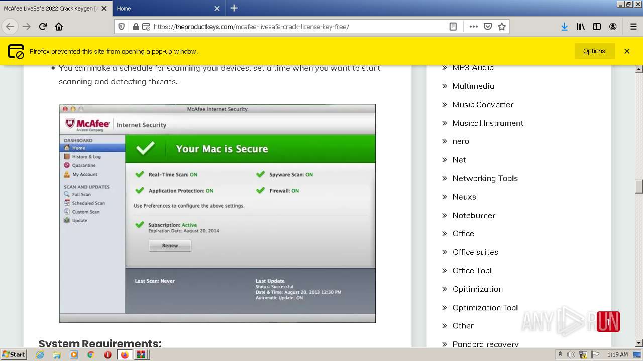Open the media player taskbar icon

tap(74, 354)
